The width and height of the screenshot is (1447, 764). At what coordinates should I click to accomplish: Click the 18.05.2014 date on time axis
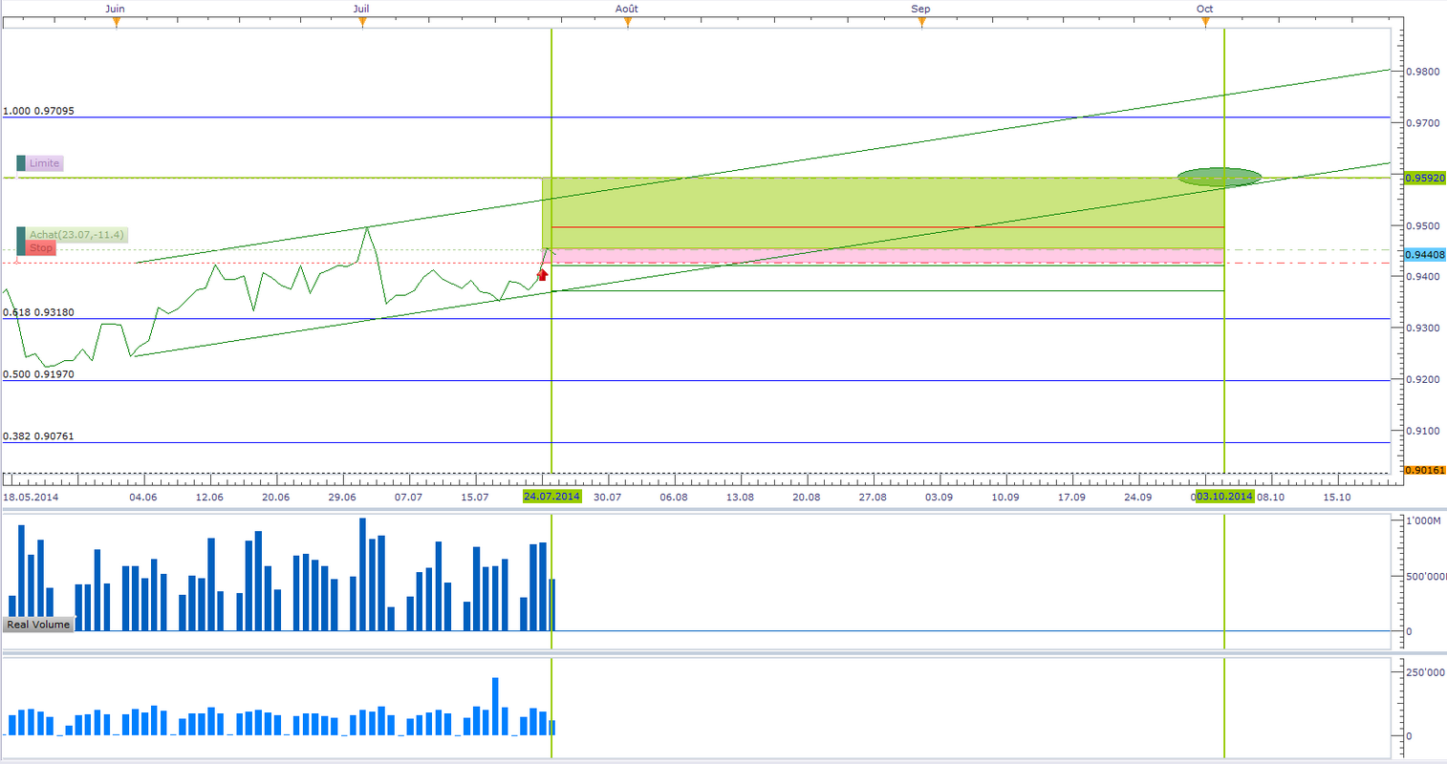pos(31,497)
